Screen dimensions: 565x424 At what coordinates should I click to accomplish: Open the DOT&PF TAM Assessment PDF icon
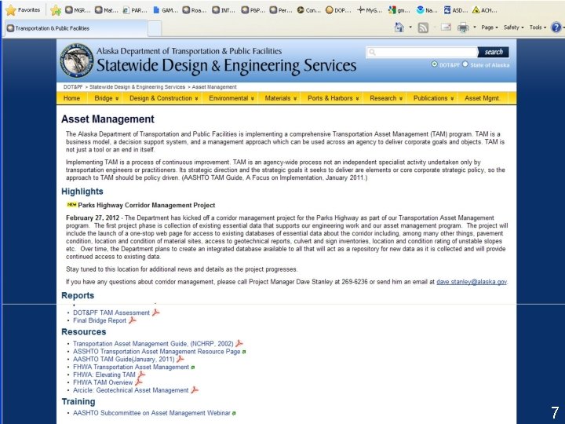pyautogui.click(x=155, y=313)
